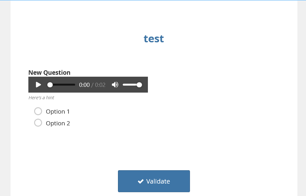Image resolution: width=306 pixels, height=196 pixels.
Task: Click the volume slider handle
Action: click(139, 85)
